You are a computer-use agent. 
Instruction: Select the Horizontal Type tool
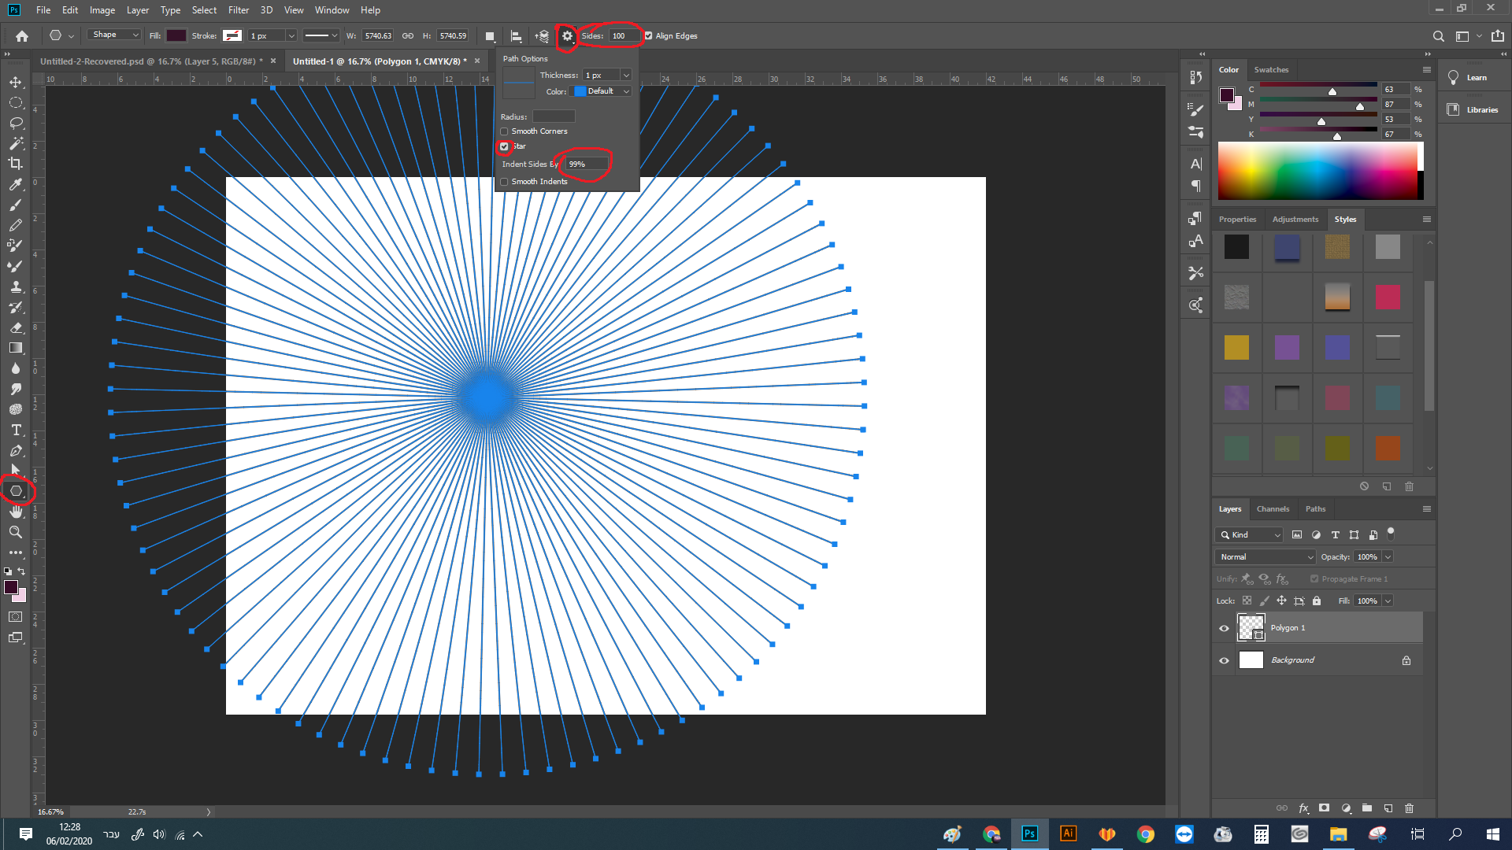tap(16, 430)
